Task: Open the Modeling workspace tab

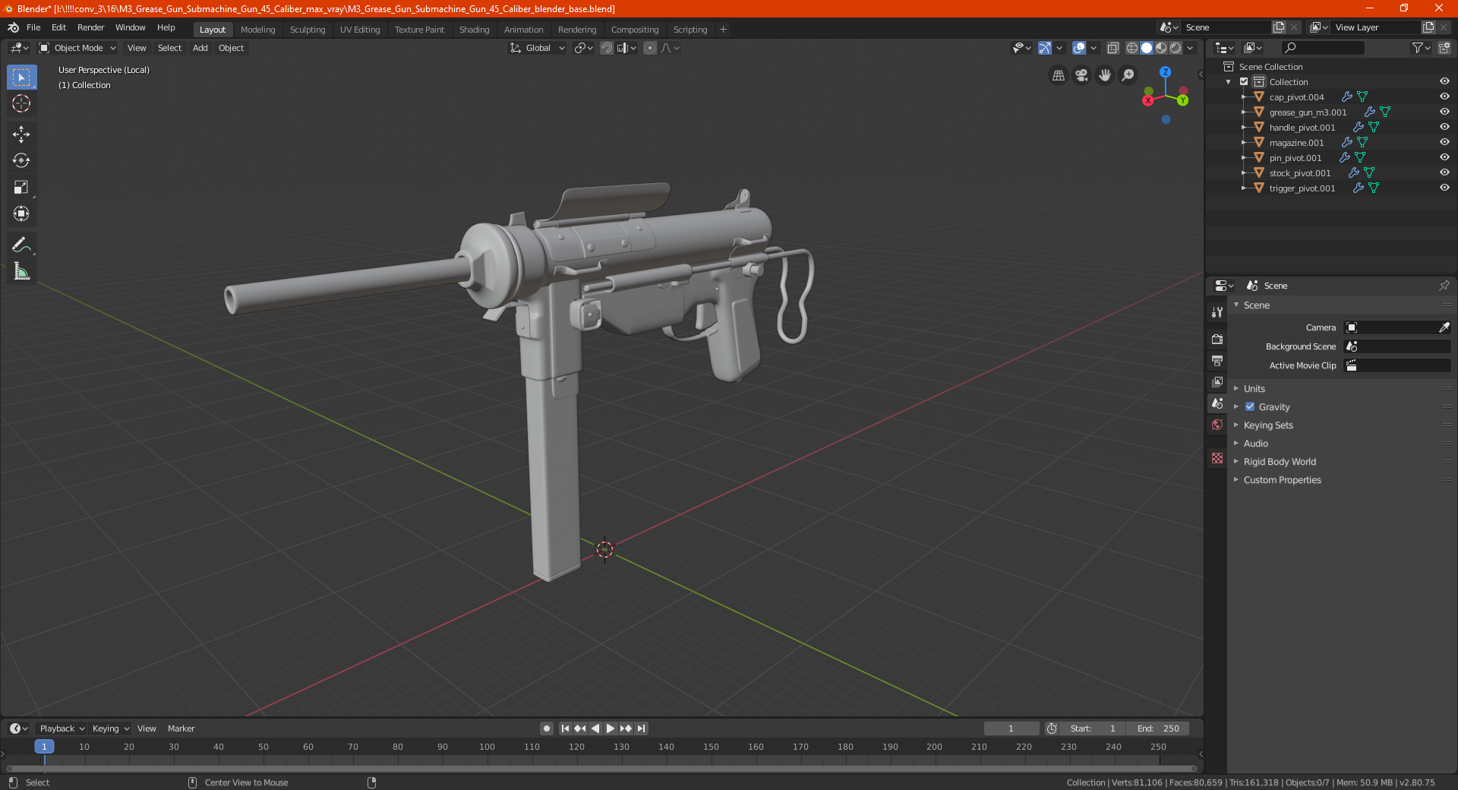Action: pyautogui.click(x=257, y=30)
